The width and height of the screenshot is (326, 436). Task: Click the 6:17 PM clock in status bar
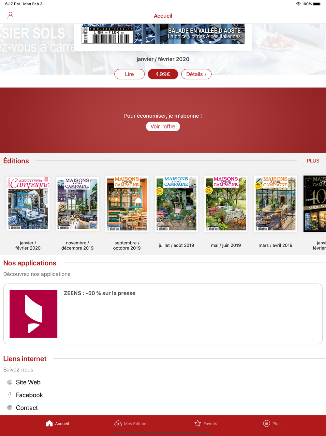click(x=12, y=4)
